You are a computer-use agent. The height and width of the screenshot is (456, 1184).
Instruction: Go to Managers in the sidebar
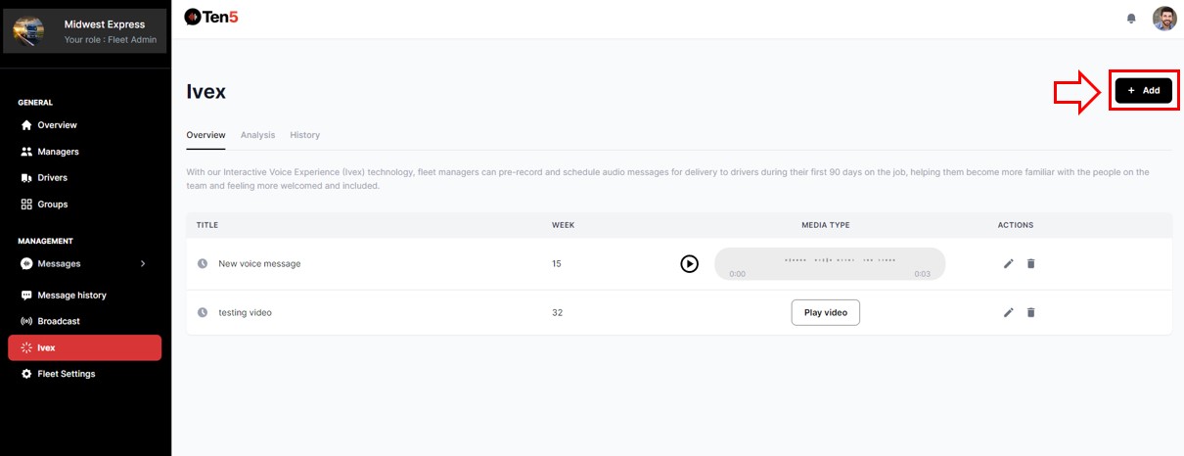[x=58, y=152]
